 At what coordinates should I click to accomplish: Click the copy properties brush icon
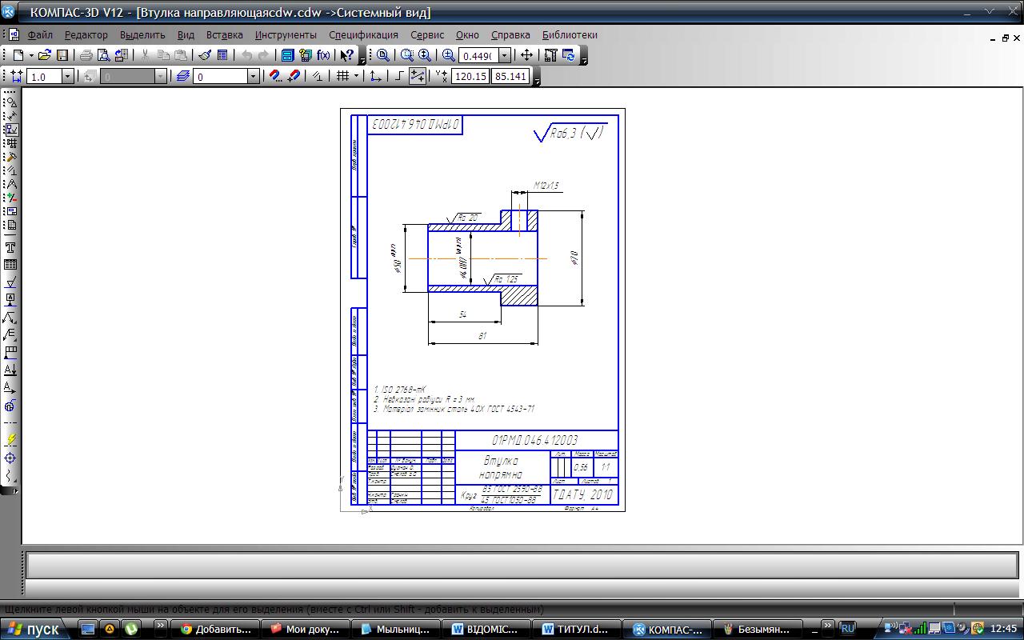(205, 55)
